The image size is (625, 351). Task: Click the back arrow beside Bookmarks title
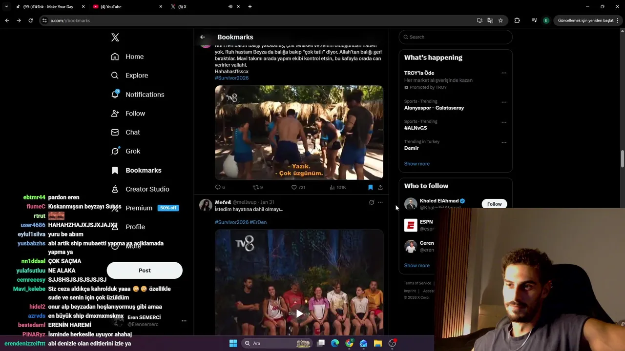[x=203, y=37]
